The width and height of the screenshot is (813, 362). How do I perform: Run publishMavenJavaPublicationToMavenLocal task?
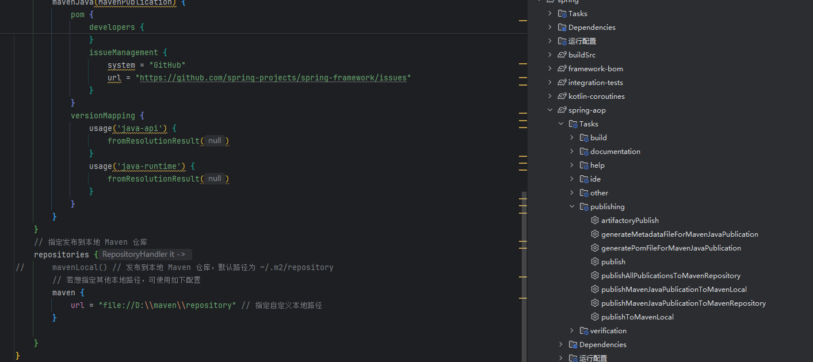(674, 289)
